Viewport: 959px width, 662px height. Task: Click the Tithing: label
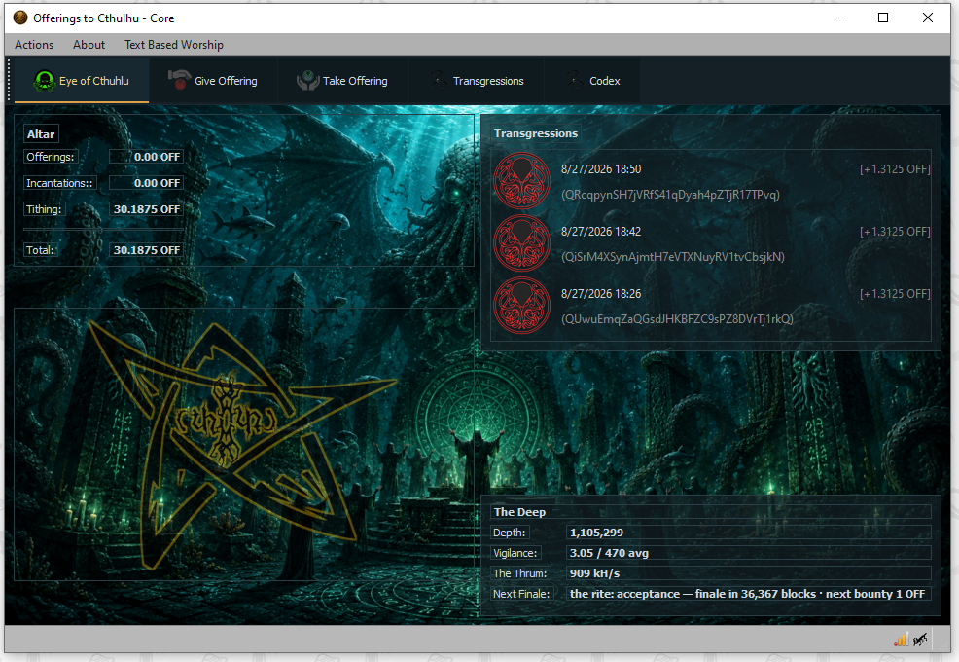pos(44,209)
